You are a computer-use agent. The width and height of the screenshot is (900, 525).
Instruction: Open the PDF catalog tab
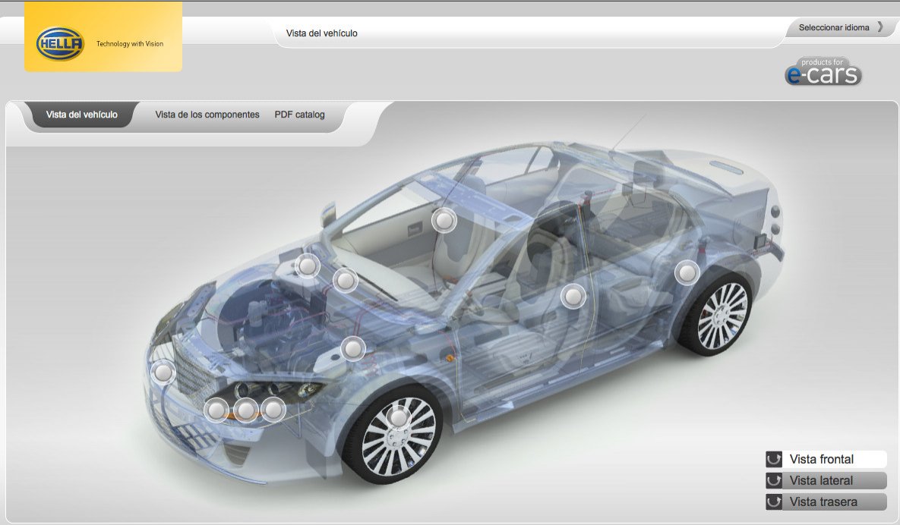(x=299, y=115)
